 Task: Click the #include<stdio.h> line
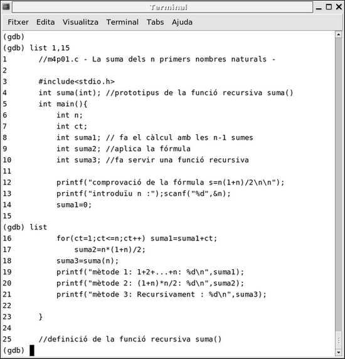77,82
